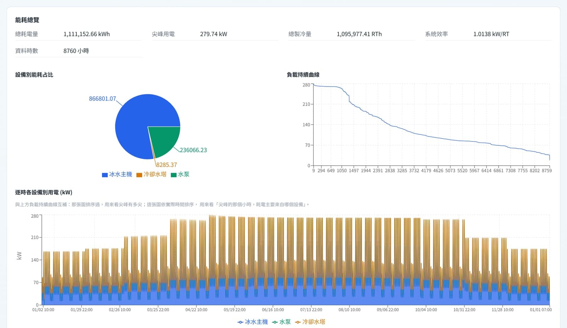Click the 總製冷量 label
The height and width of the screenshot is (328, 567).
coord(300,34)
